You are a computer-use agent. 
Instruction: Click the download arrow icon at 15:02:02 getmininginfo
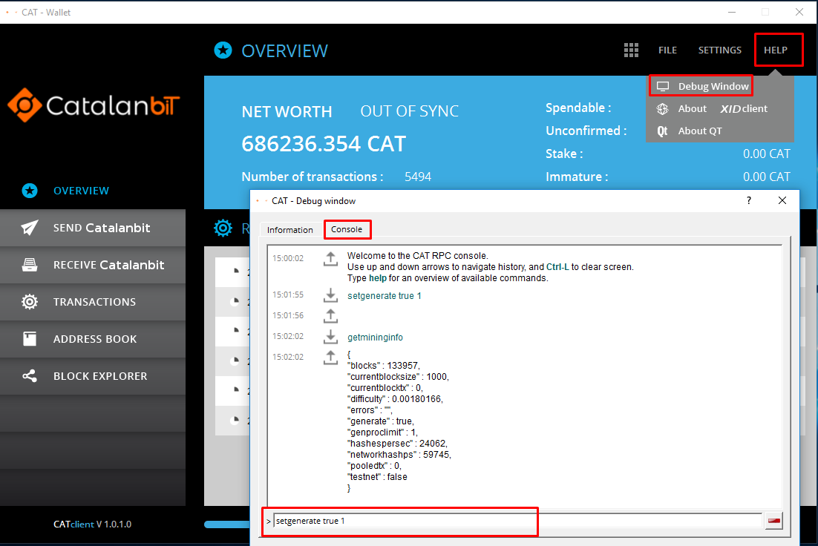tap(330, 337)
